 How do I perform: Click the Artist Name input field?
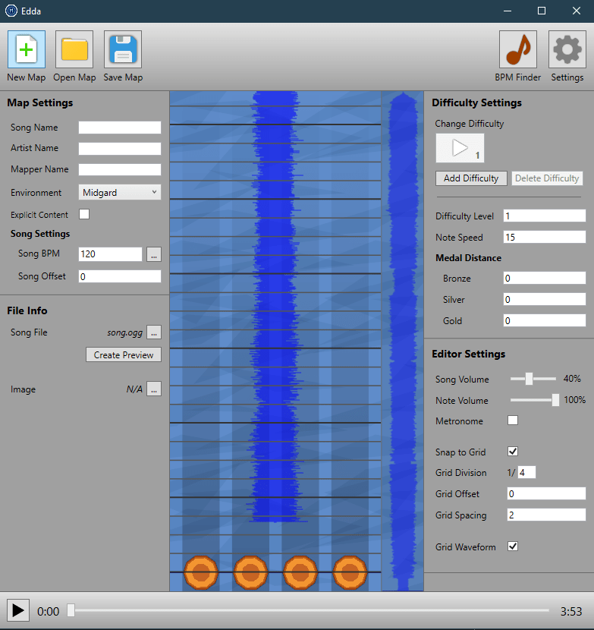(x=120, y=149)
